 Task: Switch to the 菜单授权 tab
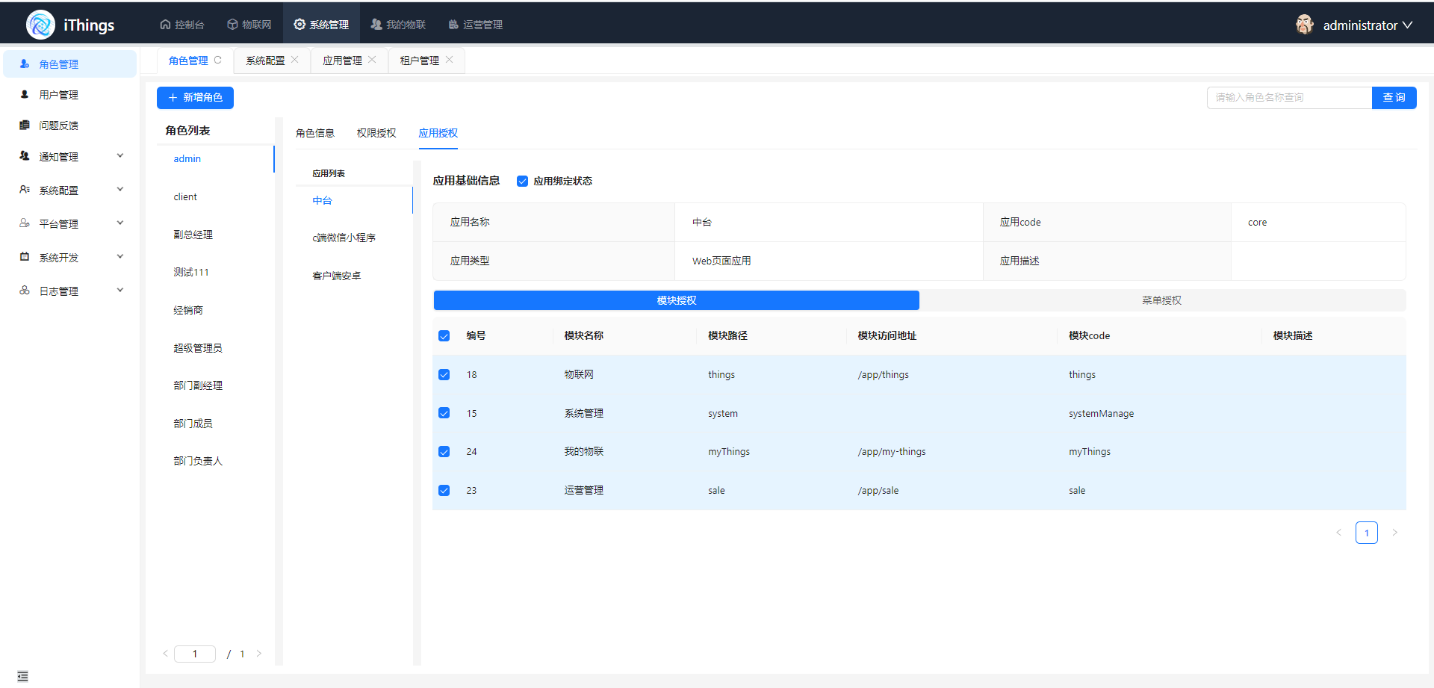click(x=1161, y=300)
